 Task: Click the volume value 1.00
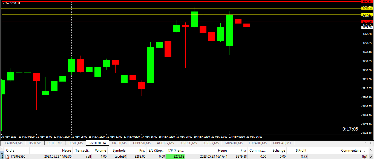pyautogui.click(x=103, y=157)
